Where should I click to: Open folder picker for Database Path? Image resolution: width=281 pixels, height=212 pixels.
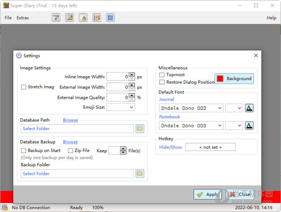140,129
